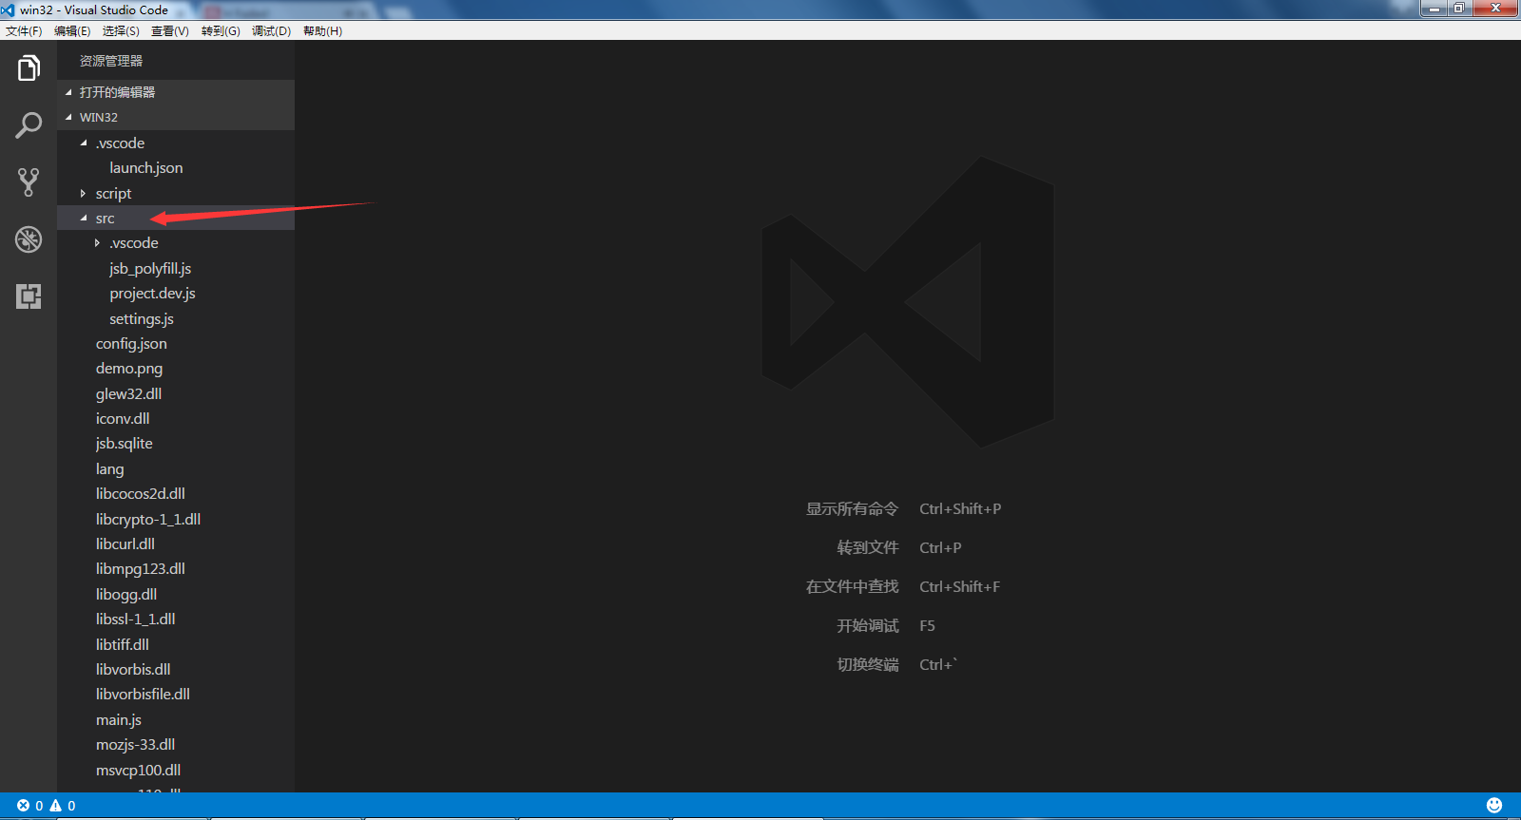
Task: Open the 文件(F) menu
Action: click(x=24, y=31)
